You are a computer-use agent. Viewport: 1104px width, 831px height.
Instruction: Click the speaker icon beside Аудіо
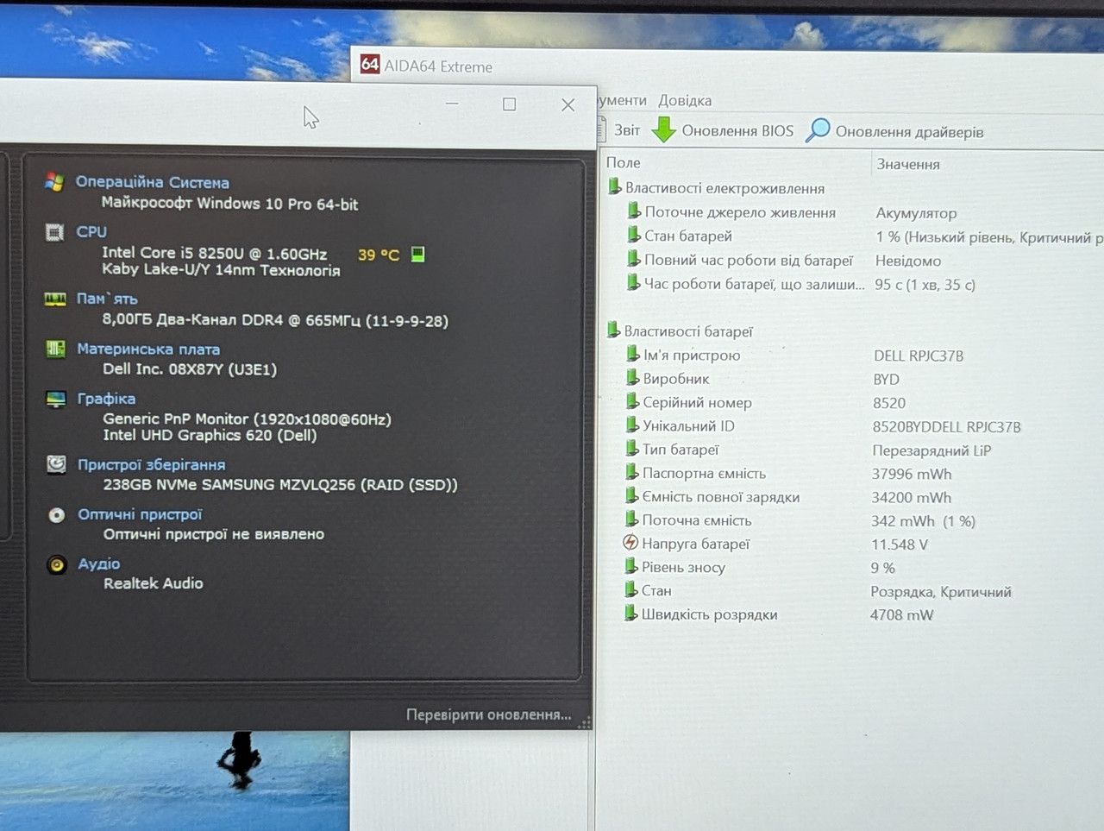click(x=57, y=565)
